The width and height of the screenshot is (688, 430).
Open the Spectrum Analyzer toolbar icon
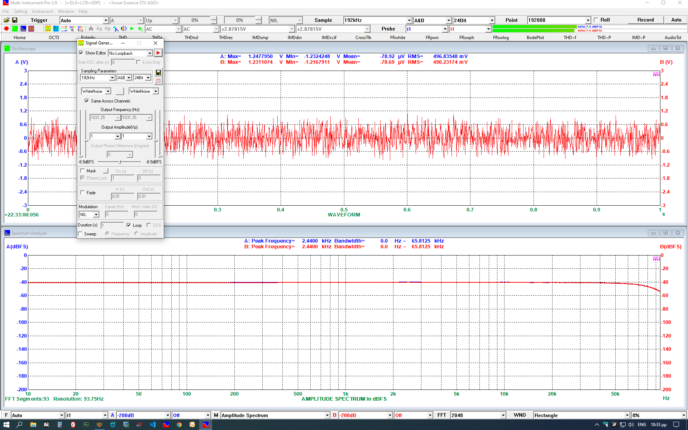tap(23, 29)
